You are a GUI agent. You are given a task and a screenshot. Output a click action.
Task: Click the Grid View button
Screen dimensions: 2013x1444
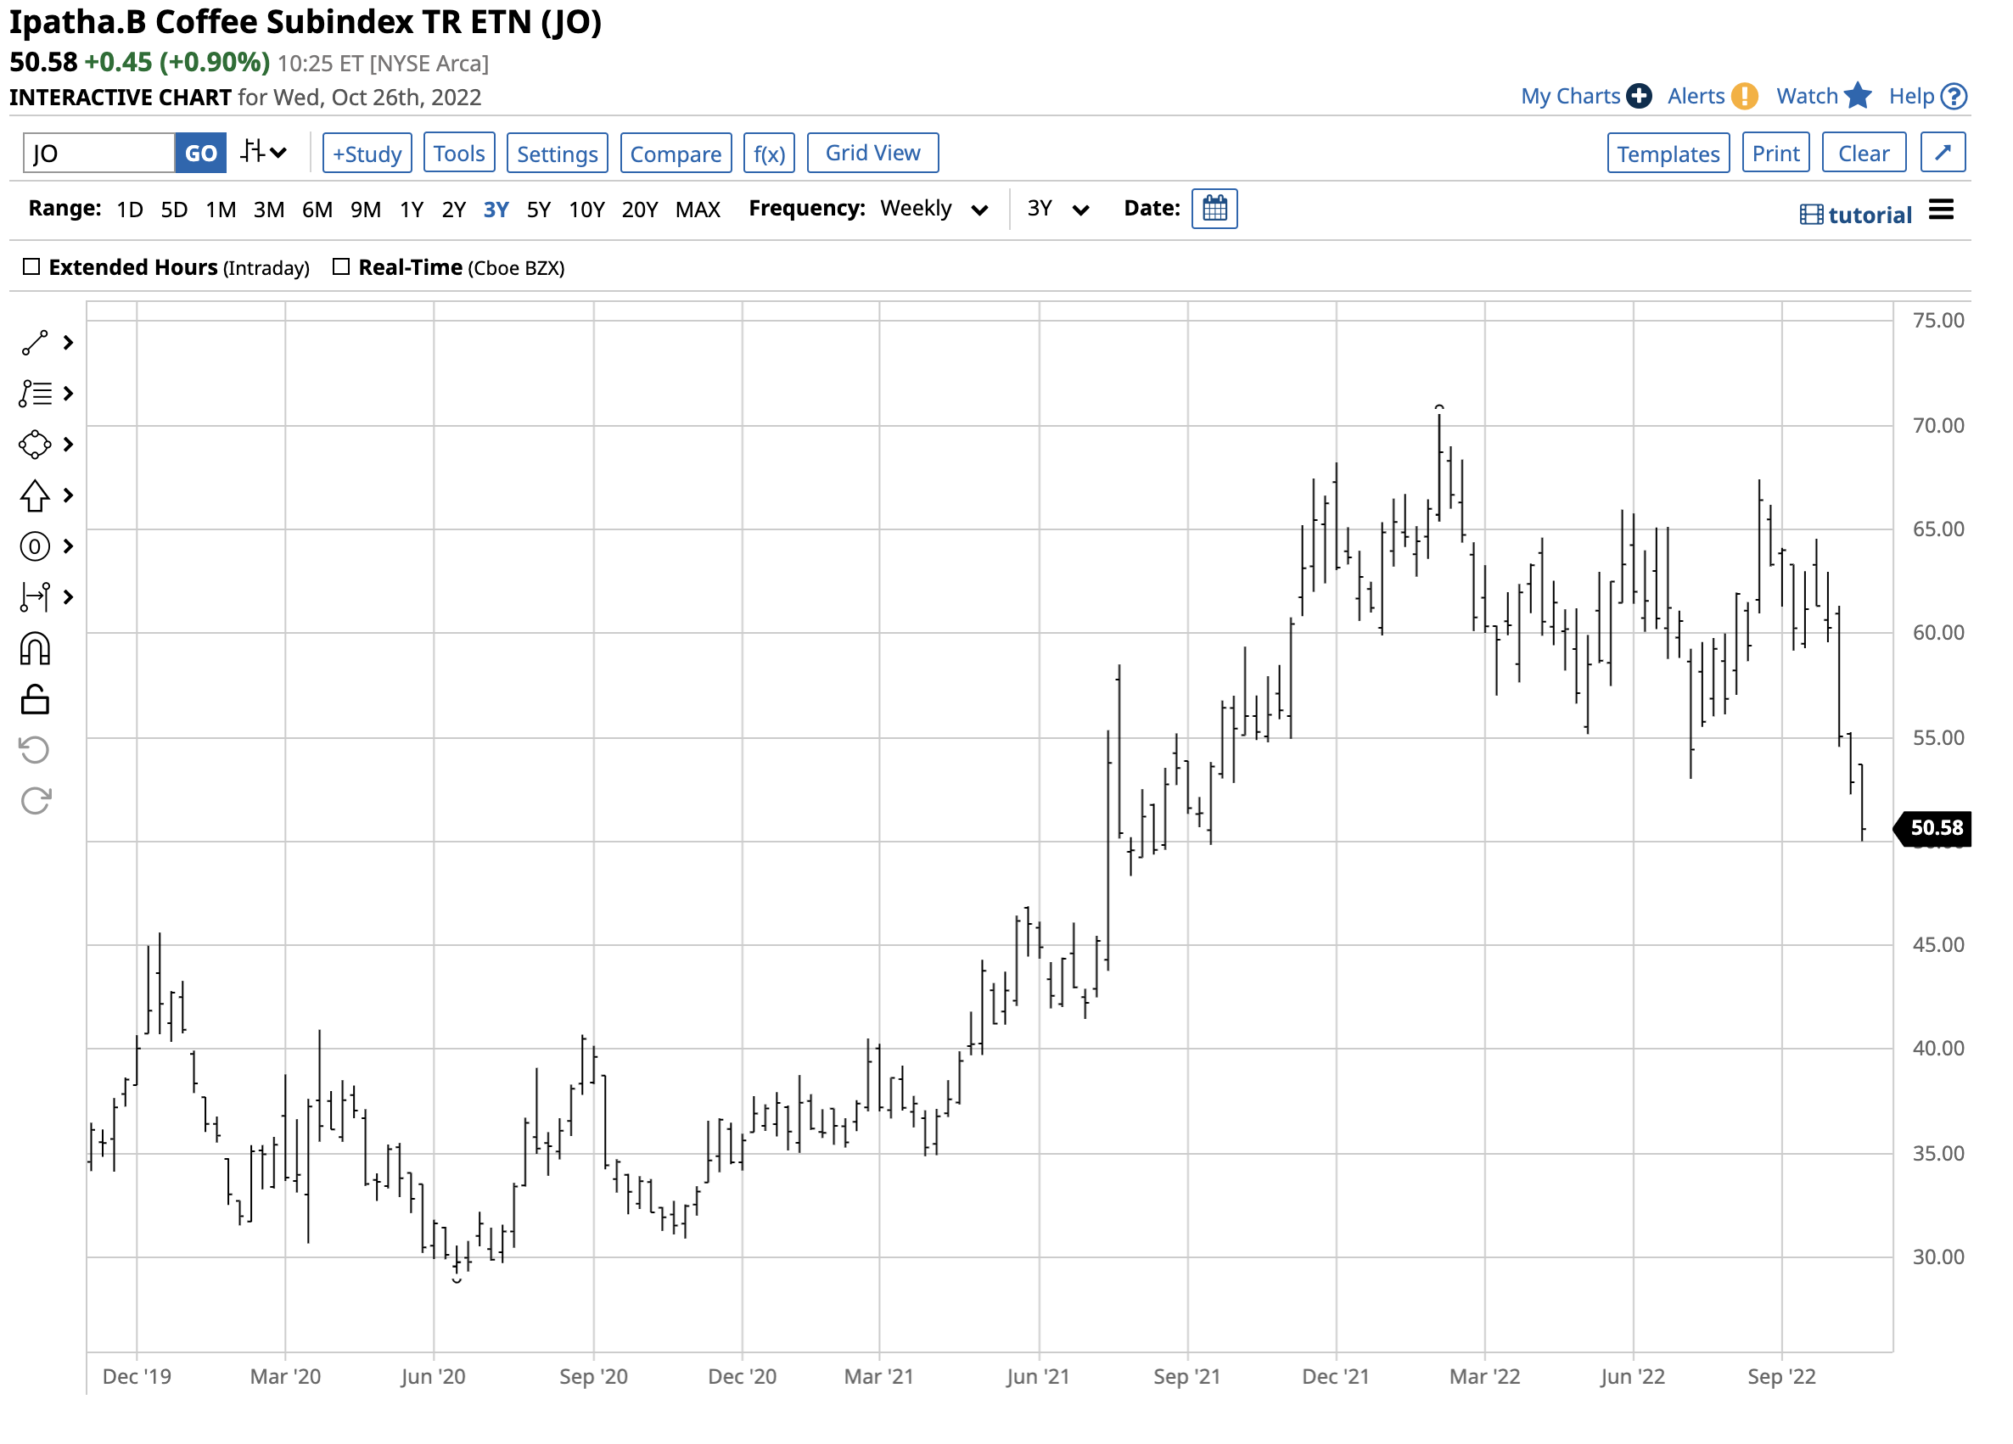coord(872,153)
